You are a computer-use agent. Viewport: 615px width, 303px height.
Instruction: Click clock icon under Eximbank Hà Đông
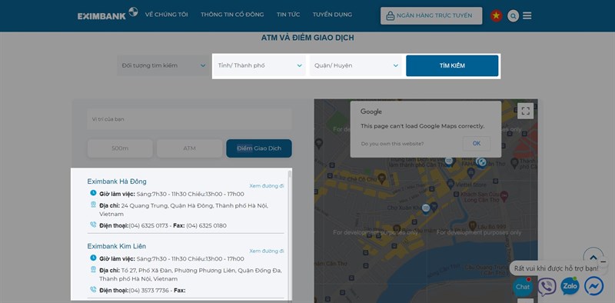(x=93, y=193)
